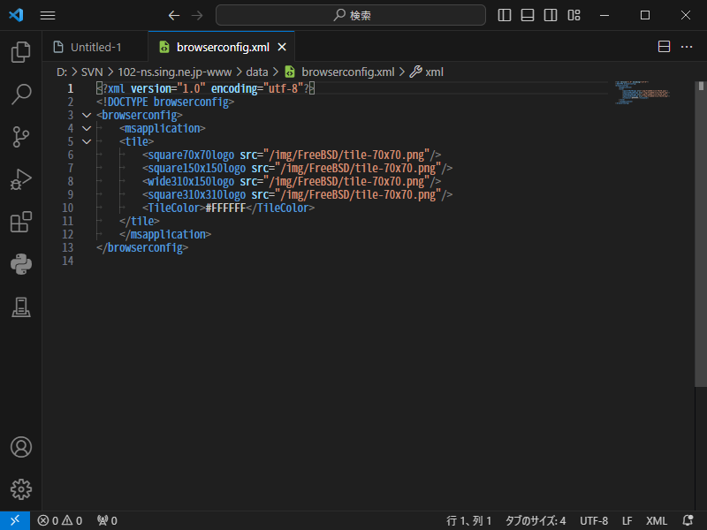Click the ports forwarded status item

pyautogui.click(x=107, y=521)
